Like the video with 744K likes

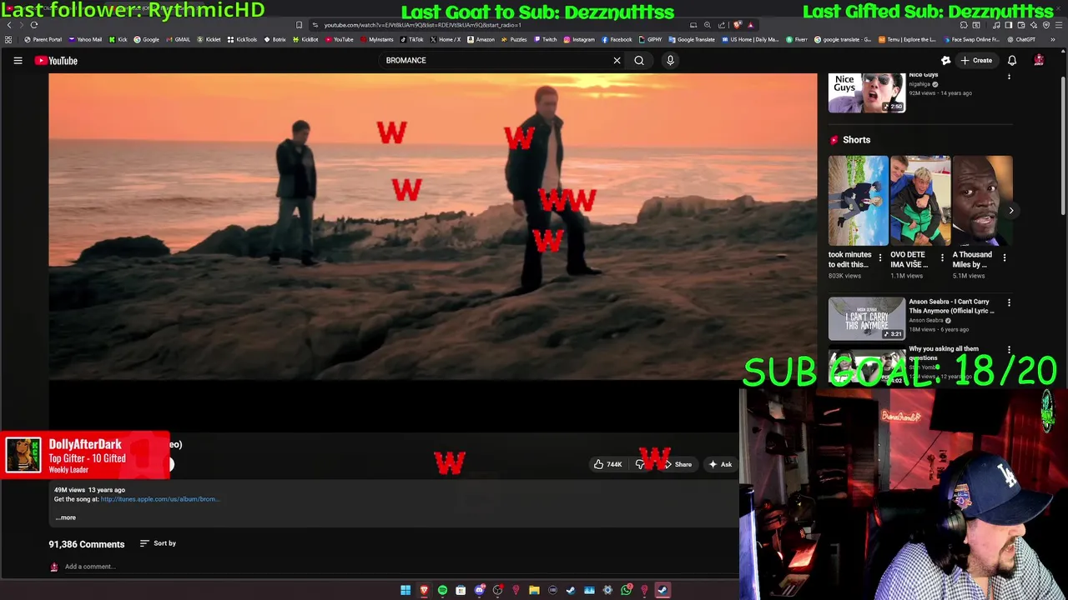(x=607, y=464)
